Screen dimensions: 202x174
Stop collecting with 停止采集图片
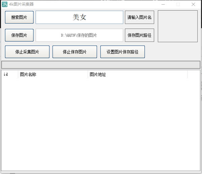pos(27,52)
